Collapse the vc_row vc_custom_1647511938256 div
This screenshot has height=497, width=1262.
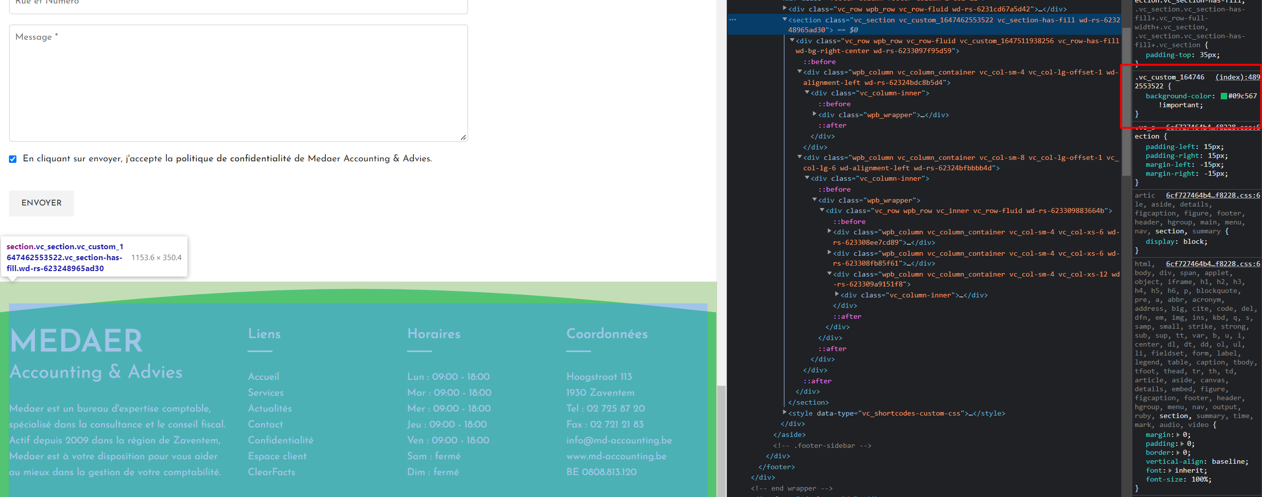(792, 40)
